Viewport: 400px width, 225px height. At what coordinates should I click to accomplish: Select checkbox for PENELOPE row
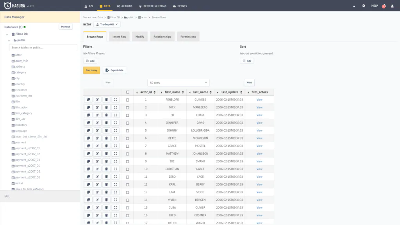tap(128, 100)
